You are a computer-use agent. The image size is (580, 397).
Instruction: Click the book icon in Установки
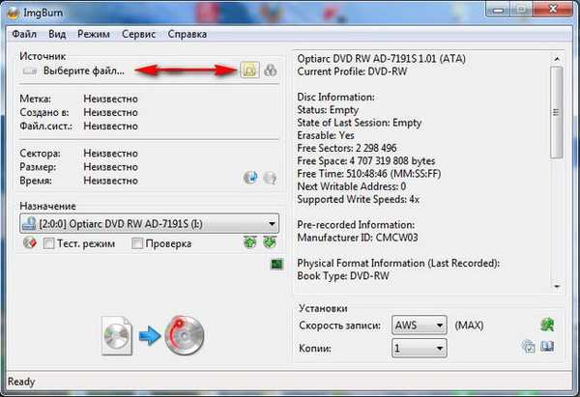[x=547, y=347]
